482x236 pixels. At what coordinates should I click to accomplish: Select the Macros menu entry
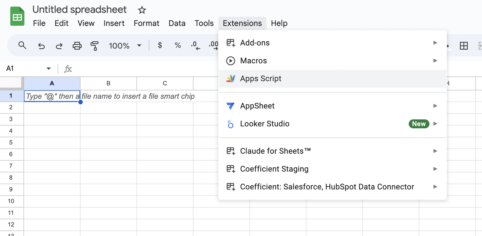click(x=332, y=61)
